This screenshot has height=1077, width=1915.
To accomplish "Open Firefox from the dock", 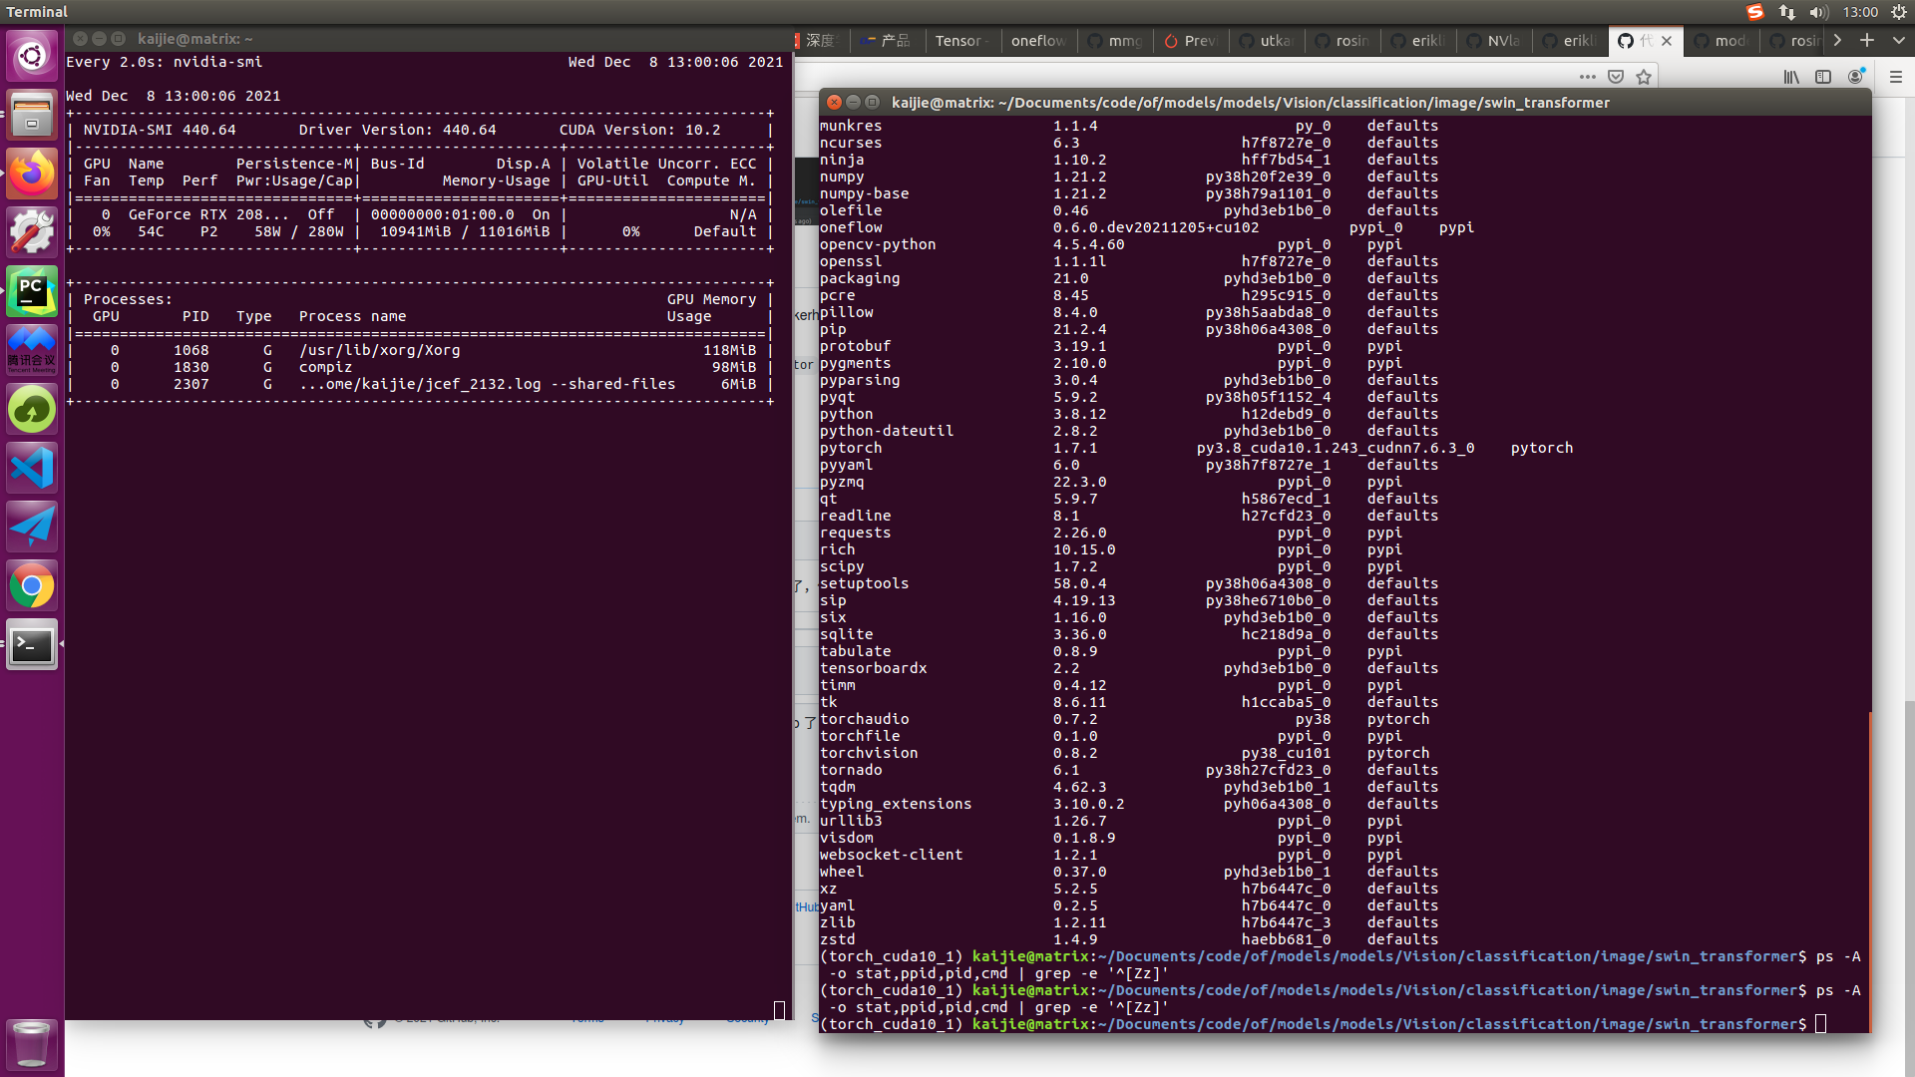I will click(x=32, y=175).
